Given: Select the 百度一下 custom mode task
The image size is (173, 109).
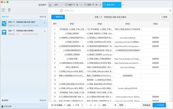Looking at the screenshot, I should tap(24, 24).
